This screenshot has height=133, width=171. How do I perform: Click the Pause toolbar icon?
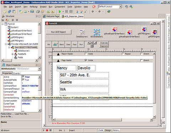[x=67, y=11]
